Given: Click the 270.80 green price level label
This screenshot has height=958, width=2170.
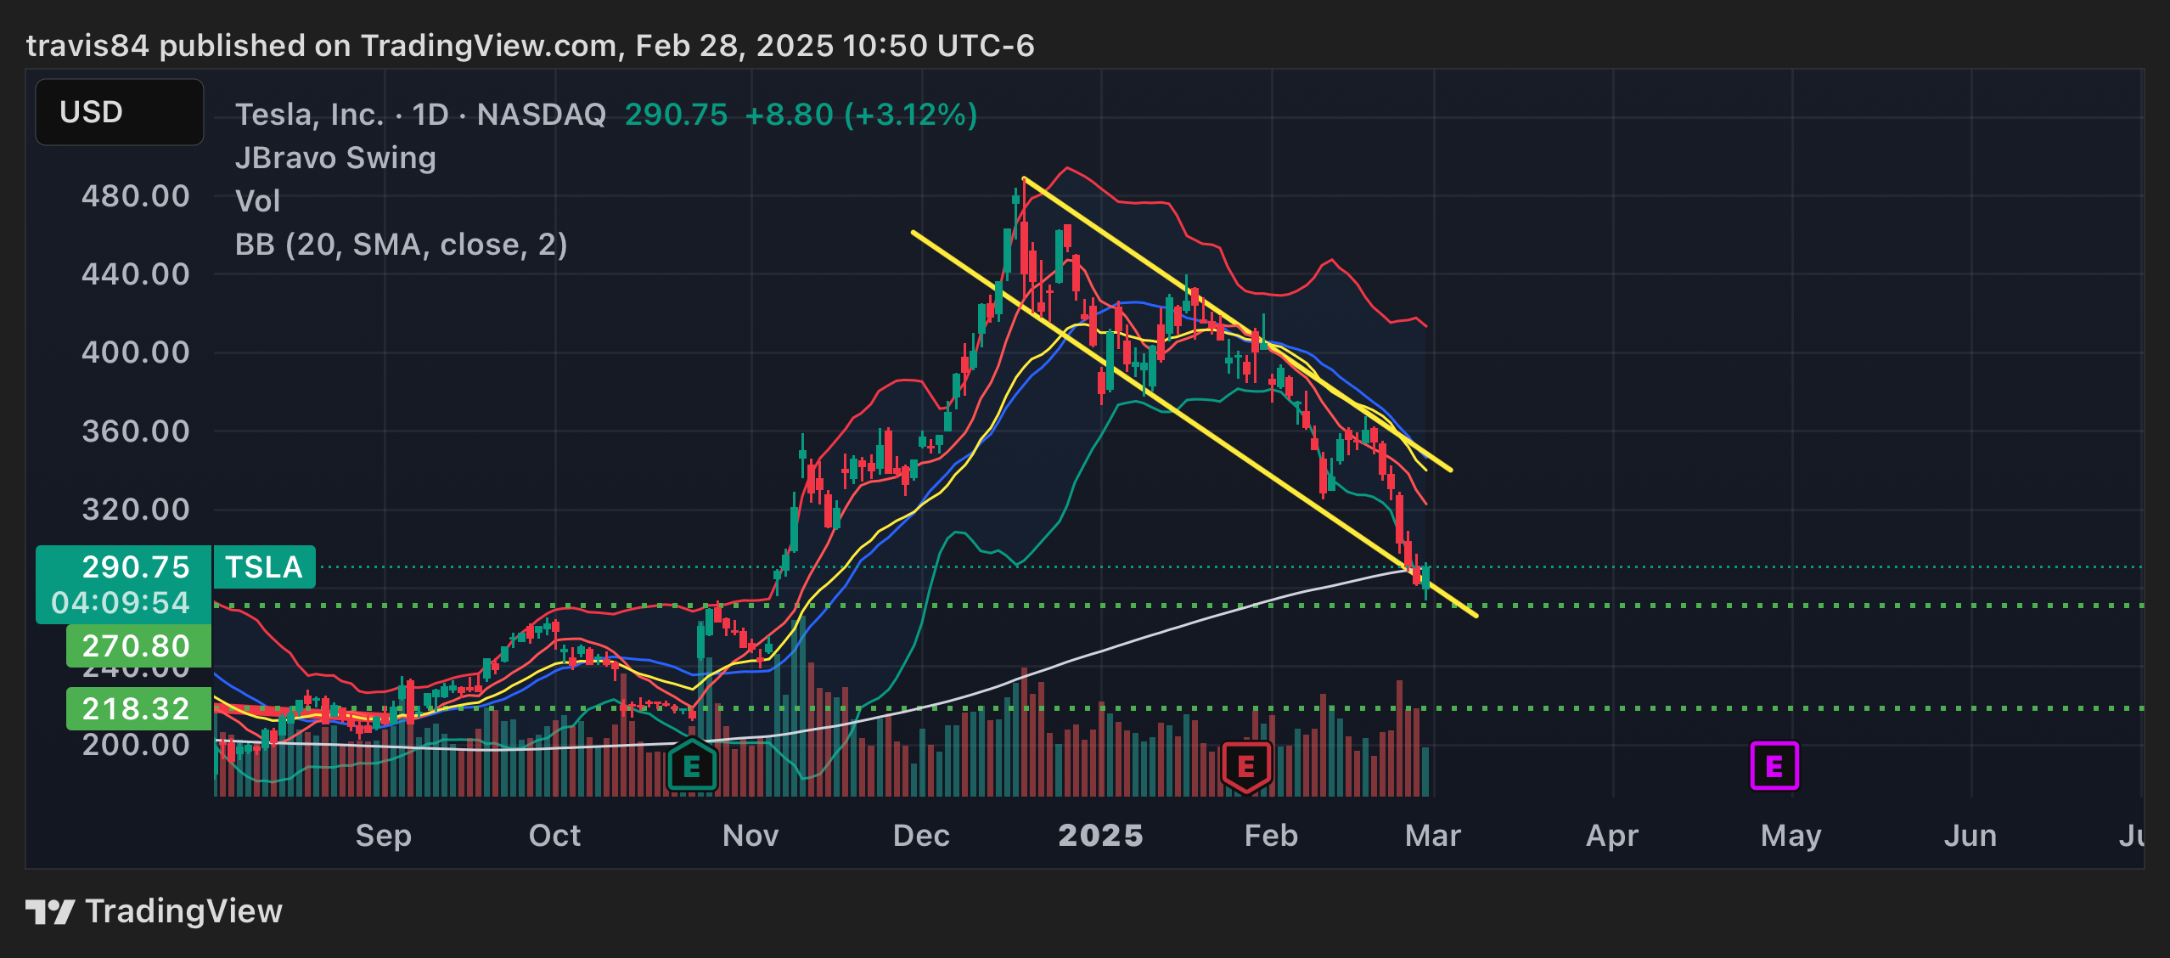Looking at the screenshot, I should (x=138, y=646).
